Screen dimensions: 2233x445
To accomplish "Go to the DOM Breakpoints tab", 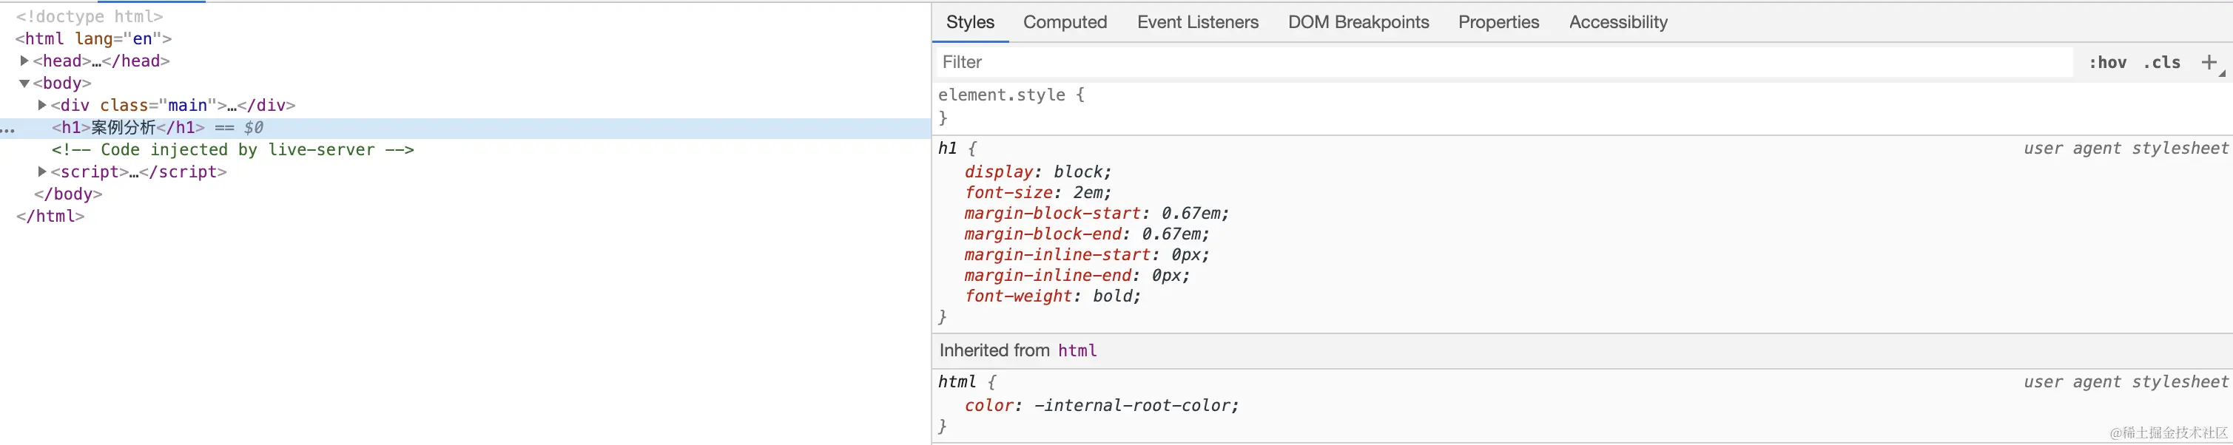I will [x=1358, y=22].
